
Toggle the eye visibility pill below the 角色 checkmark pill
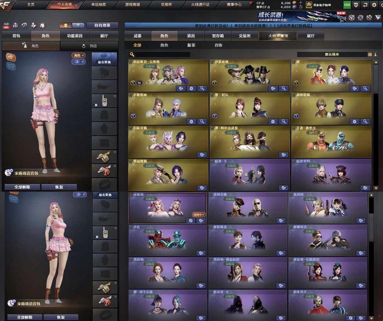tap(78, 62)
